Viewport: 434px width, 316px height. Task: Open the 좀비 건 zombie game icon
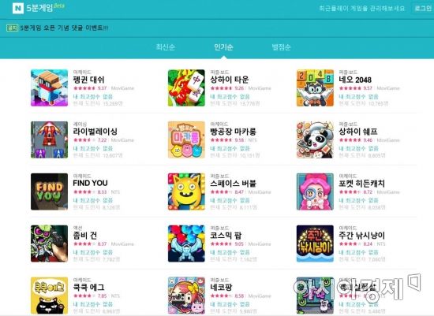[x=49, y=244]
